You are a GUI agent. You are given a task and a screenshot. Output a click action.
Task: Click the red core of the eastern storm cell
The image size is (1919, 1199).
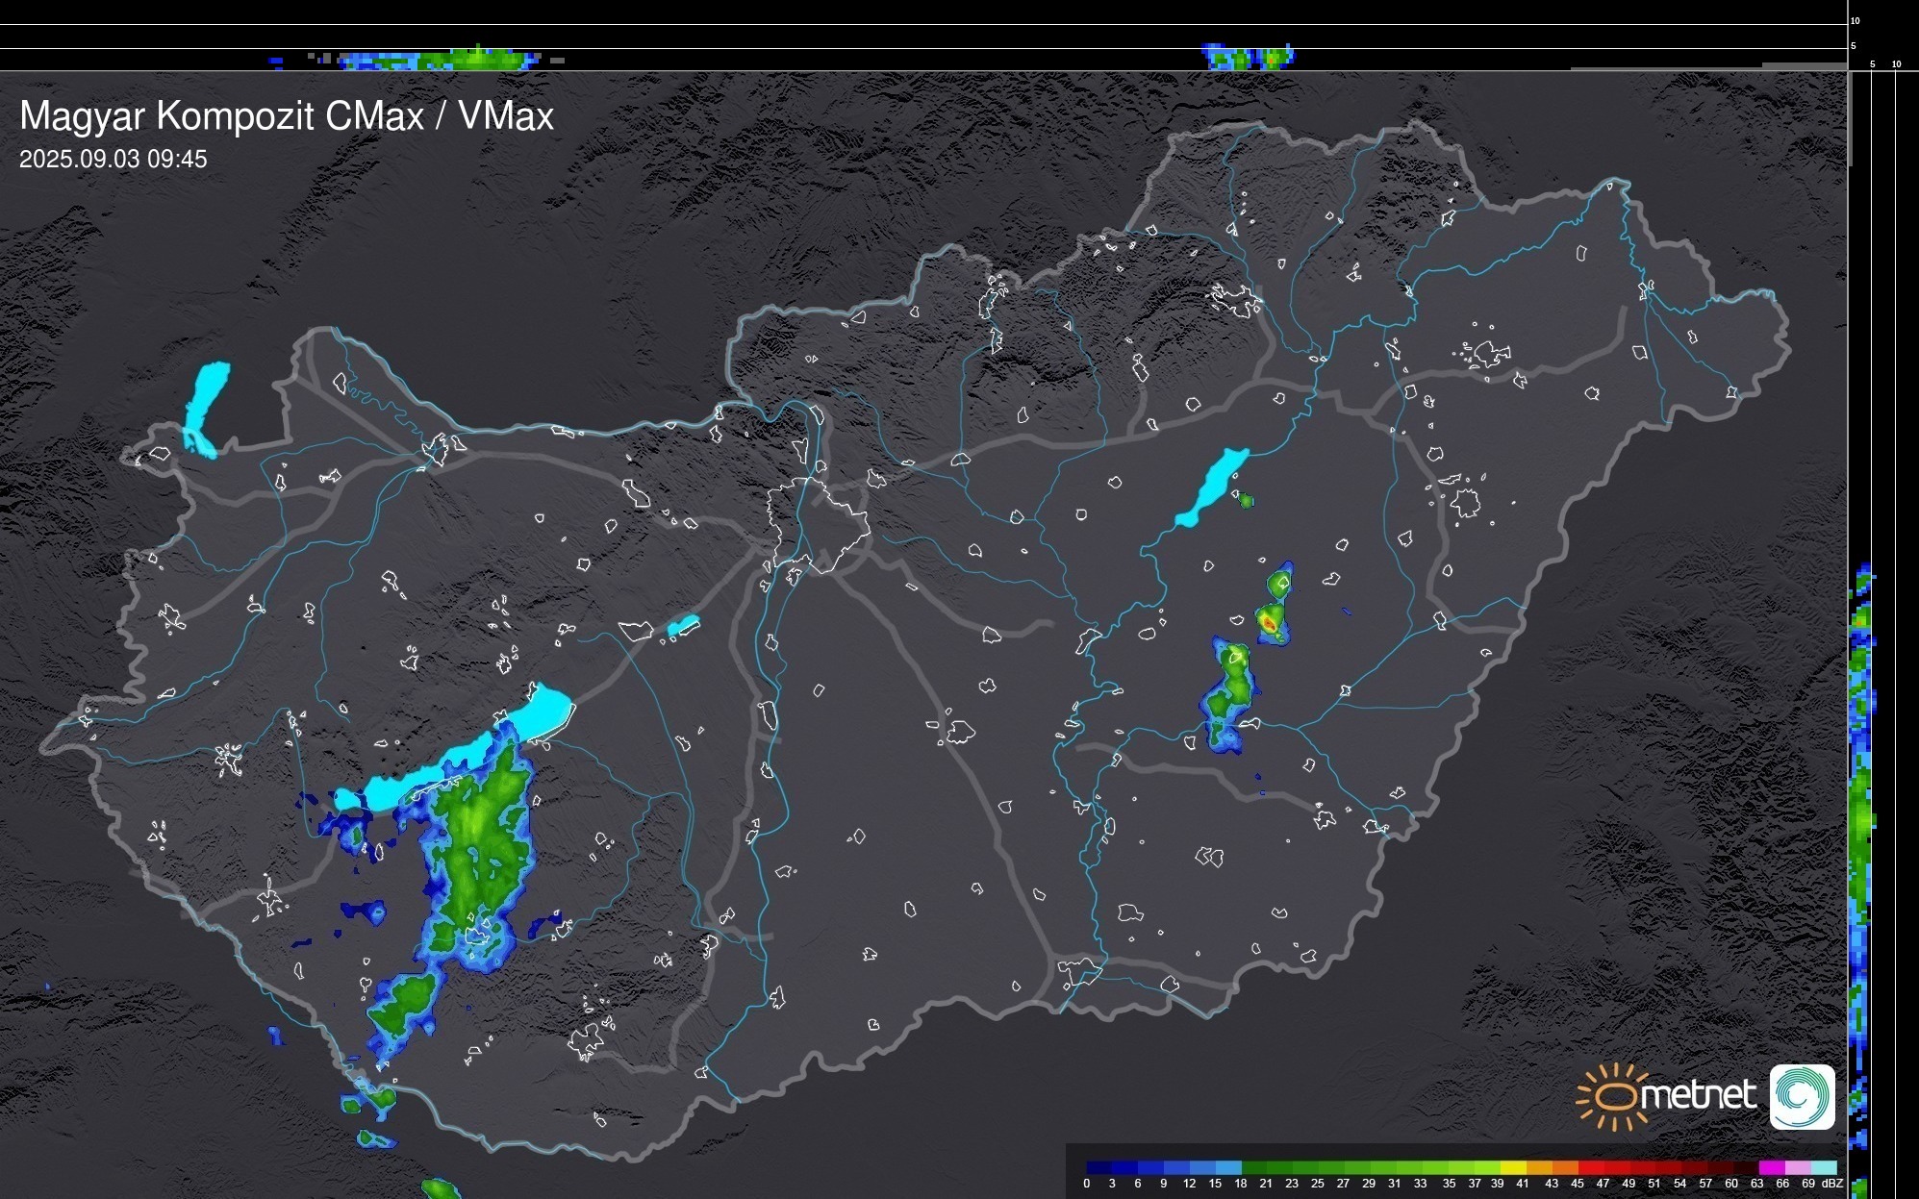(x=1269, y=625)
